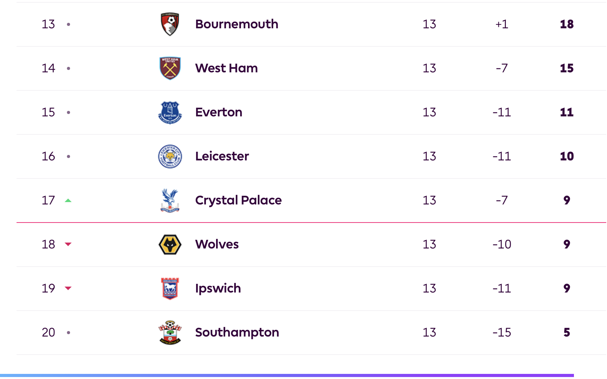Viewport: 607px width, 379px height.
Task: Click the red down-arrow beside Wolves
Action: coord(68,245)
